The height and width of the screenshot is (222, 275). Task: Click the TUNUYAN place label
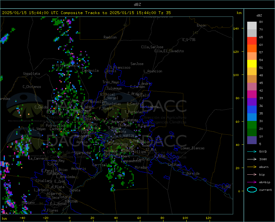(x=71, y=202)
